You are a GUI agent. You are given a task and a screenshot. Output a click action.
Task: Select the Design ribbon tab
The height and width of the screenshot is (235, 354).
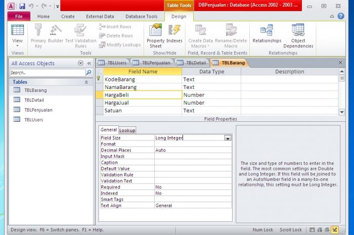179,17
